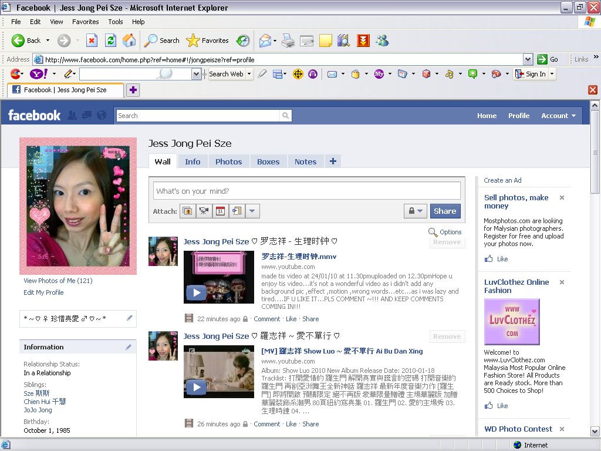
Task: Attach a link with the link icon
Action: 237,211
